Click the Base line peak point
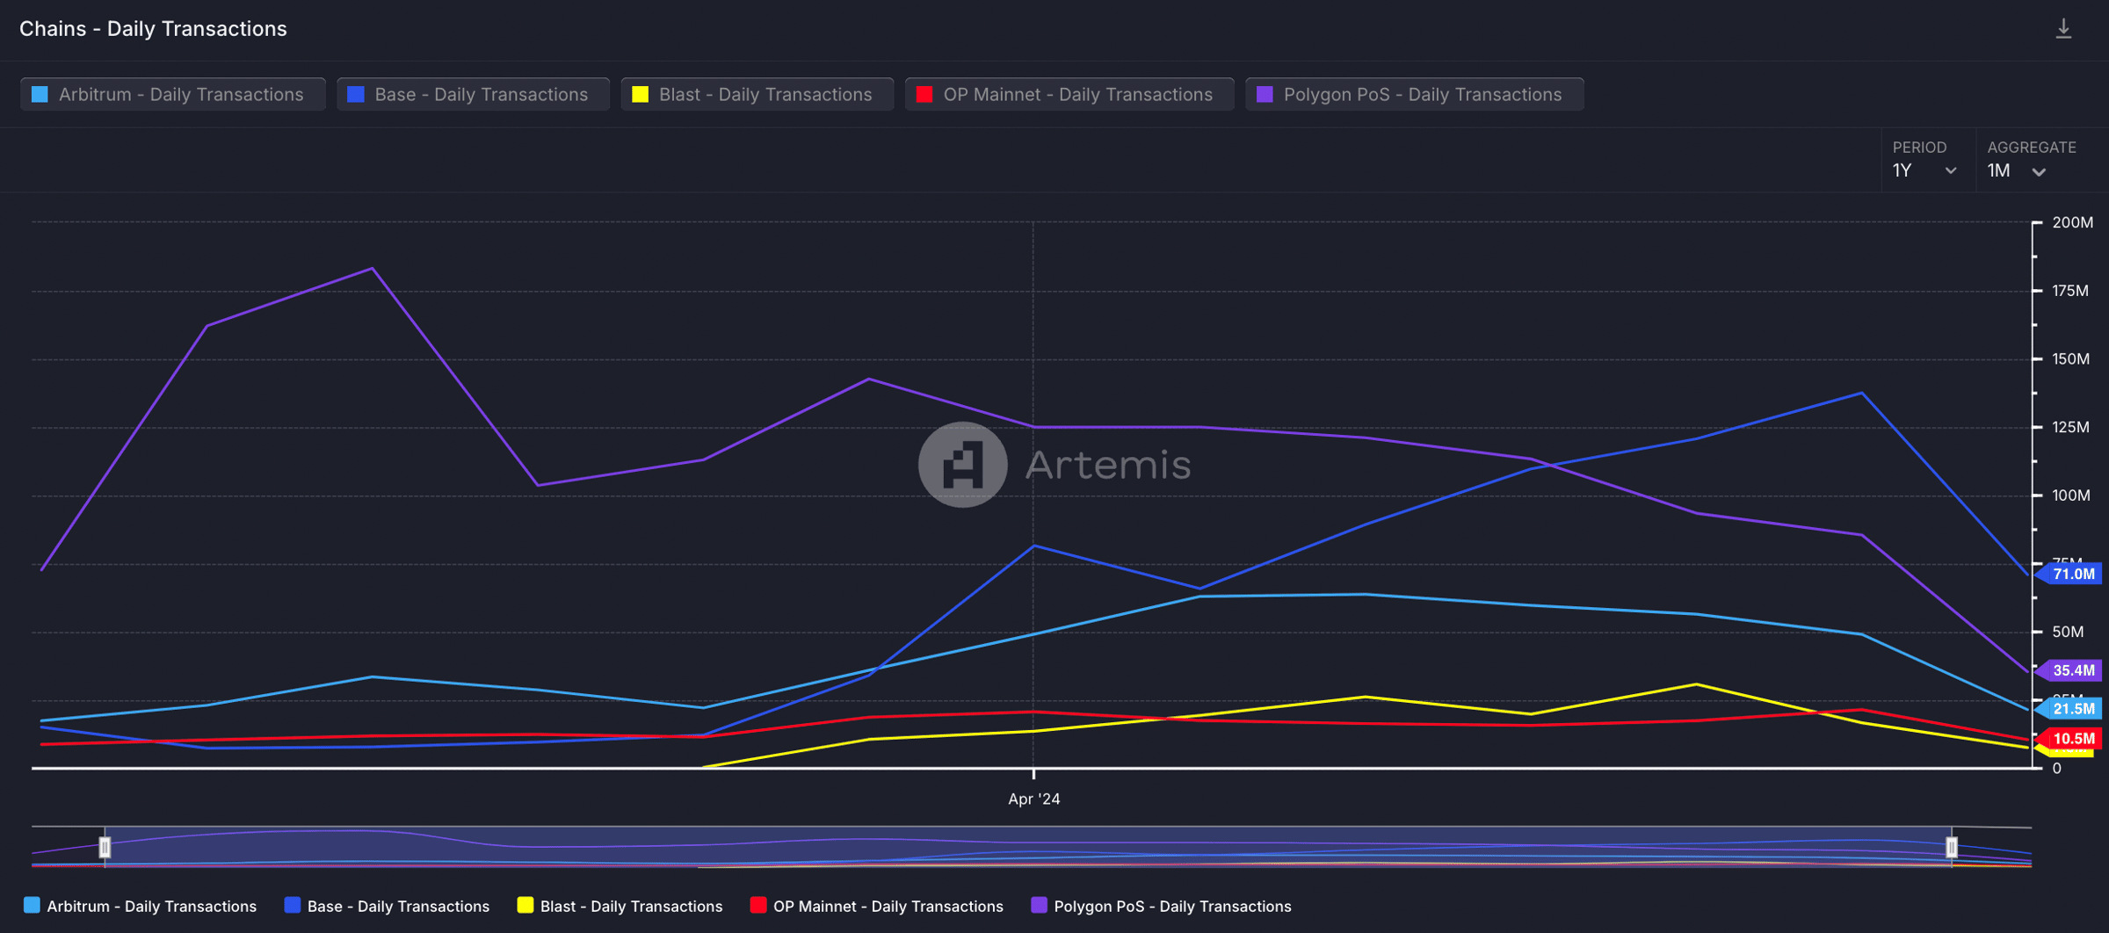Viewport: 2109px width, 933px height. pyautogui.click(x=1861, y=393)
